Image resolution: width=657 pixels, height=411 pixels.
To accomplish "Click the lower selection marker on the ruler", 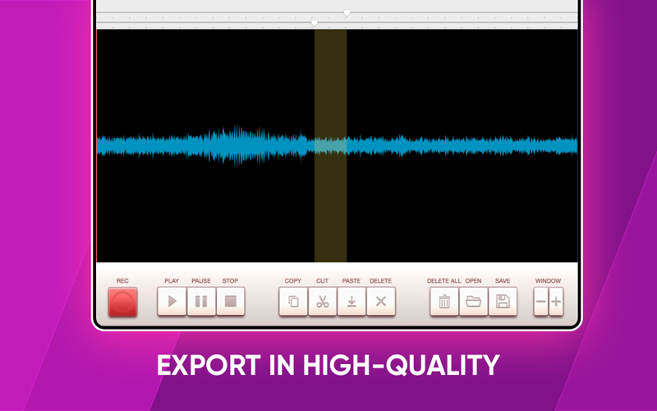I will click(315, 22).
